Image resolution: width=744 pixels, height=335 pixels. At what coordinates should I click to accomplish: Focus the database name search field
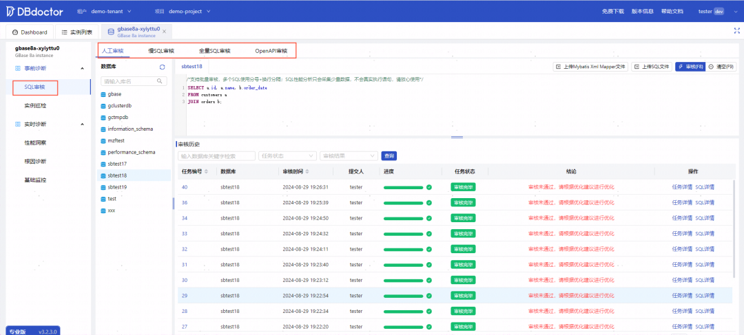134,81
